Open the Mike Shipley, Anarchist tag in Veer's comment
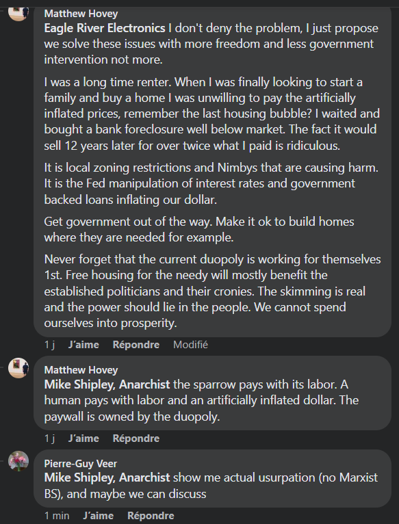The width and height of the screenshot is (399, 524). (107, 477)
